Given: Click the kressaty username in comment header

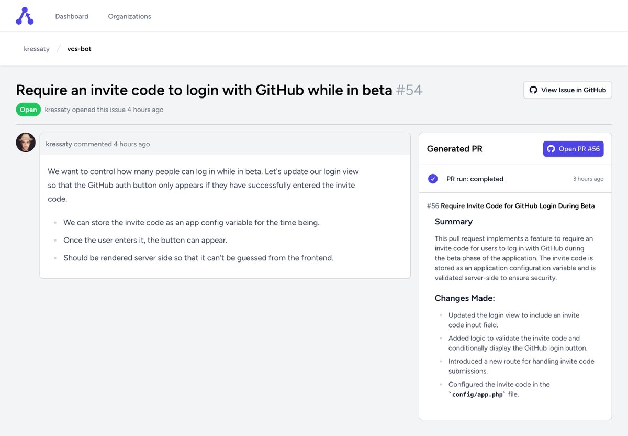Looking at the screenshot, I should click(x=58, y=144).
